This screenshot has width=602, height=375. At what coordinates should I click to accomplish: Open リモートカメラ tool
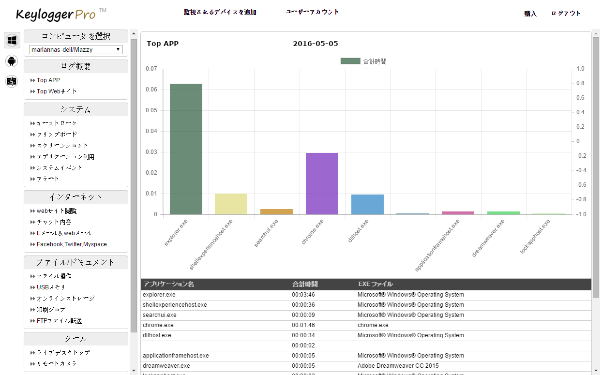[57, 364]
